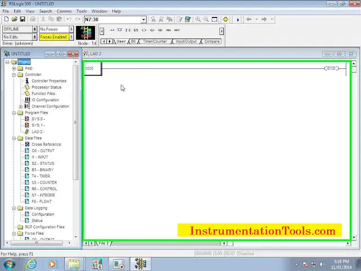Screen dimensions: 361x271
Task: Click the blue play arrow icon
Action: click(238, 20)
